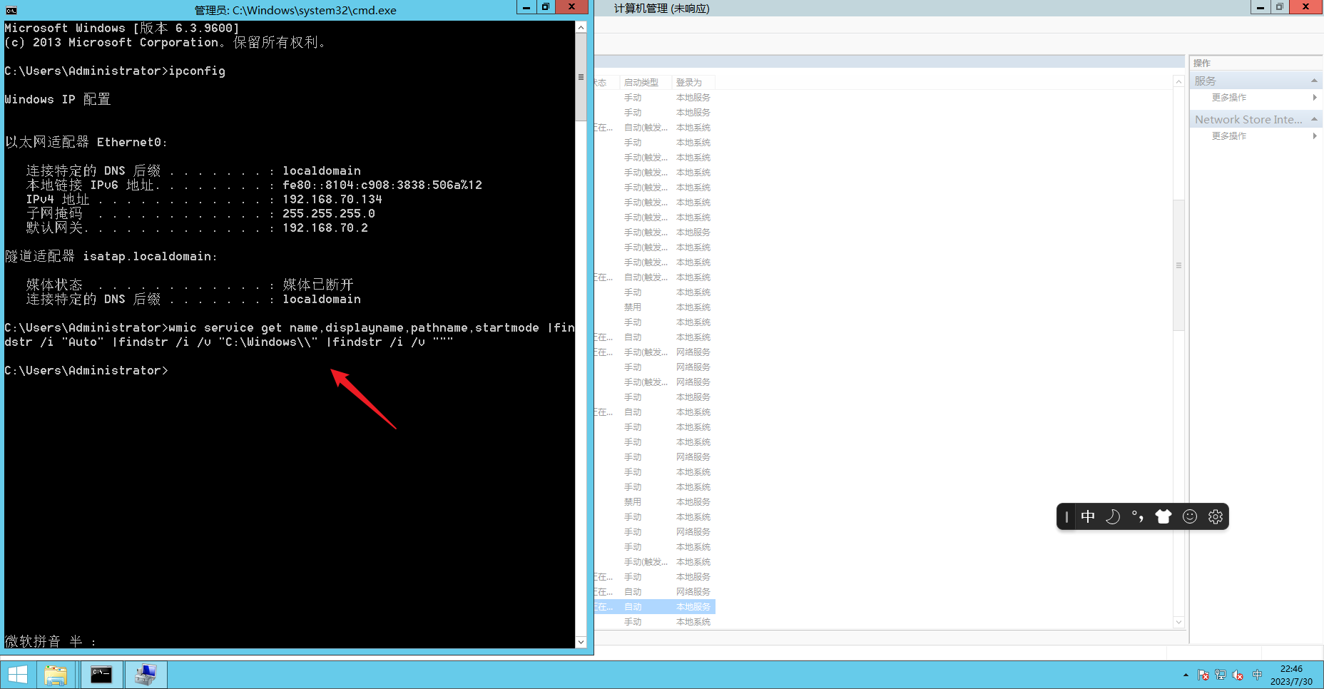Open File Explorer from the taskbar
This screenshot has height=689, width=1324.
[x=56, y=674]
